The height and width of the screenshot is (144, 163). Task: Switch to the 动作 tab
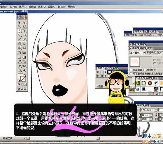[x=107, y=68]
